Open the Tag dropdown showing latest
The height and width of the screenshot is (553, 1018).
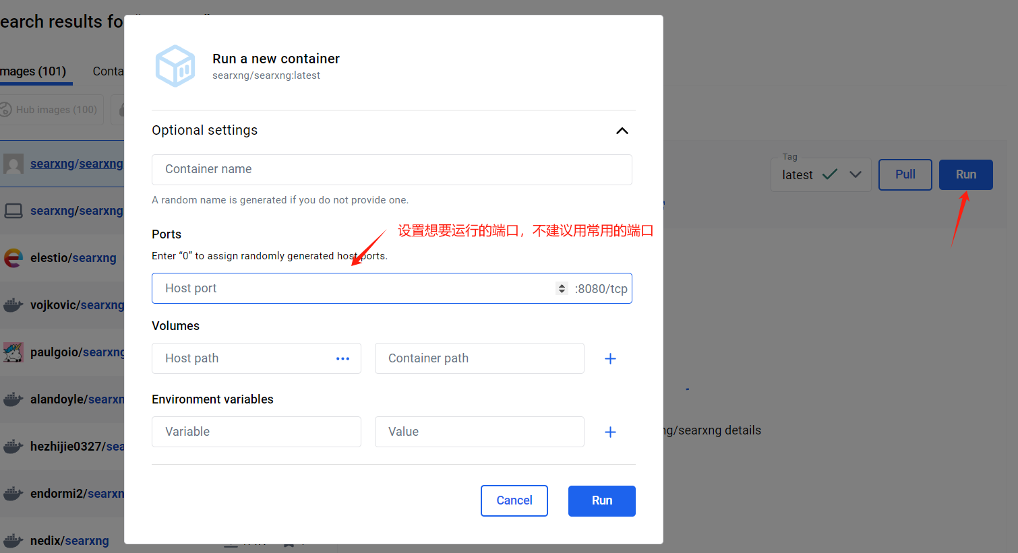[x=856, y=174]
